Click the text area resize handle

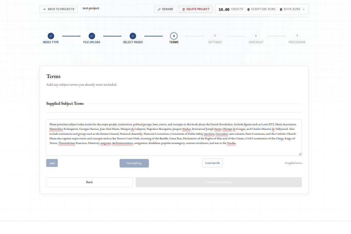tap(300, 154)
